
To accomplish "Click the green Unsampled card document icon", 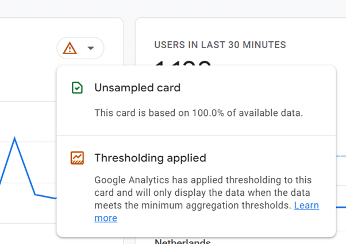I will 77,88.
